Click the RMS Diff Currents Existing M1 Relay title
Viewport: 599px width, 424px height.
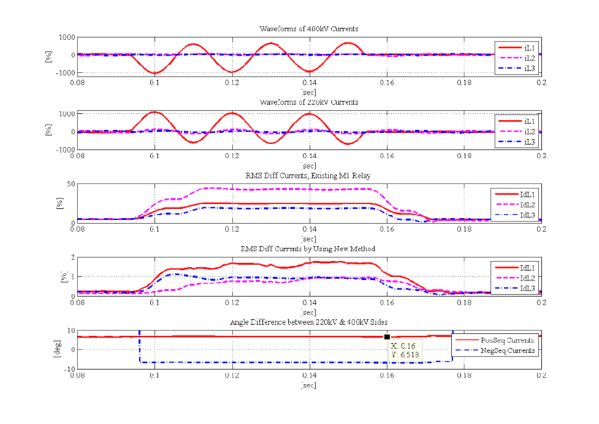308,174
